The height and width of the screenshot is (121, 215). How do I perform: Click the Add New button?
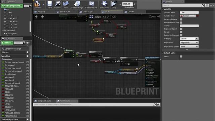tap(7, 43)
